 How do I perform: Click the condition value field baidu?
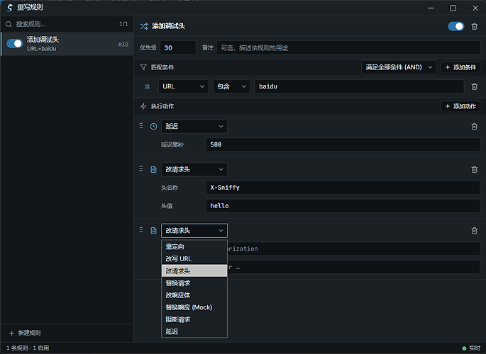(359, 86)
